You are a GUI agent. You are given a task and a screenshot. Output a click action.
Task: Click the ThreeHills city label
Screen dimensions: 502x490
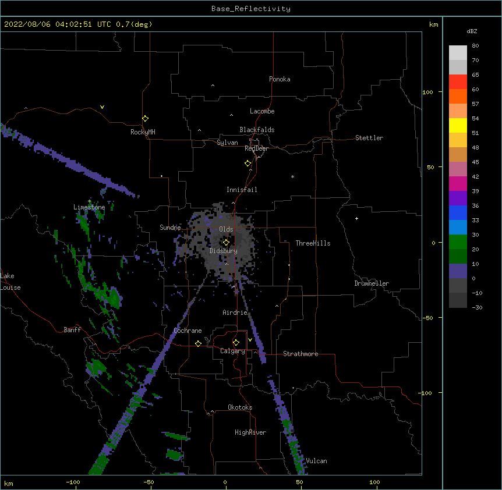[313, 243]
